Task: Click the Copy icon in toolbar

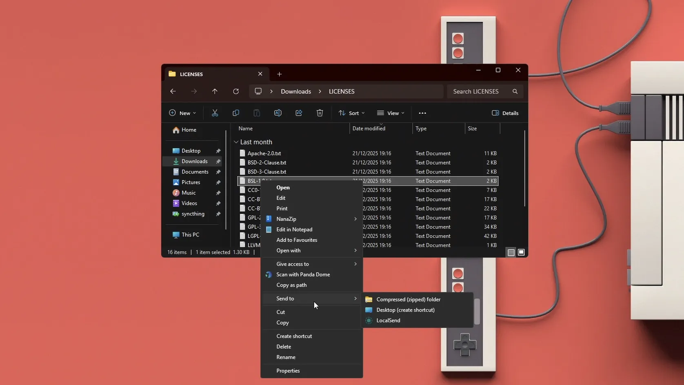Action: click(x=236, y=113)
